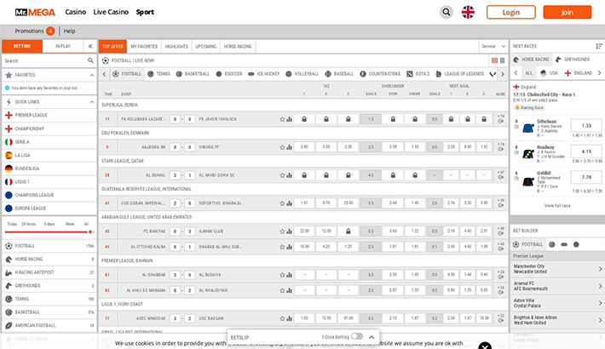Adjust the time range slider handle
This screenshot has height=349, width=605.
click(x=90, y=232)
